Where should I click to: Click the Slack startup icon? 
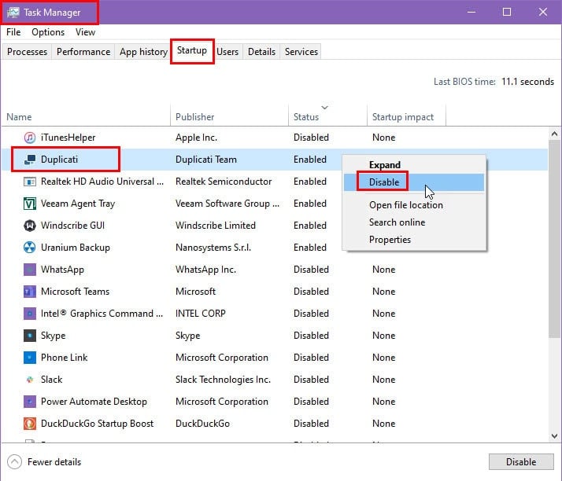click(x=29, y=380)
